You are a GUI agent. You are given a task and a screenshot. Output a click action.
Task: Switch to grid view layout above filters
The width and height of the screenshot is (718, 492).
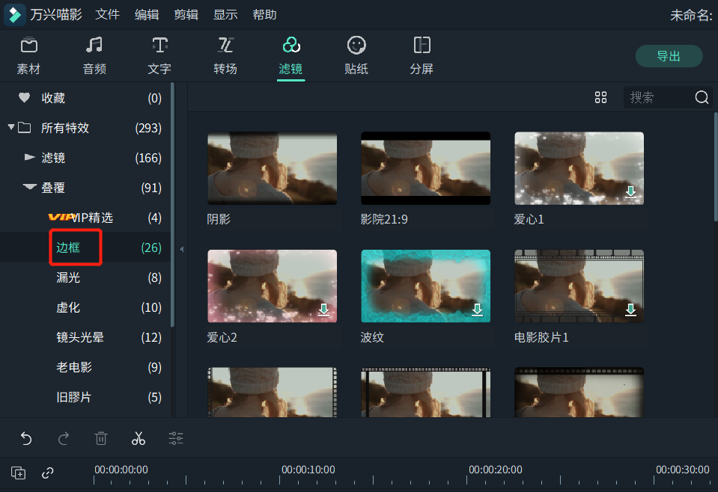(600, 97)
